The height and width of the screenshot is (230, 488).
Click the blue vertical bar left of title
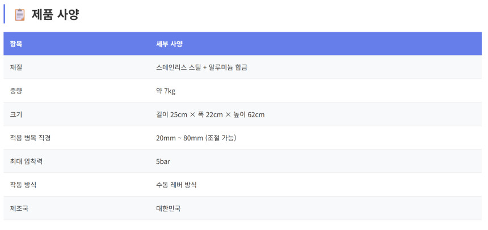[5, 14]
